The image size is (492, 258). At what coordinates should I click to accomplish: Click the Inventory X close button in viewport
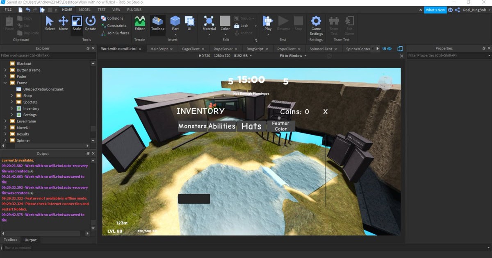click(326, 111)
